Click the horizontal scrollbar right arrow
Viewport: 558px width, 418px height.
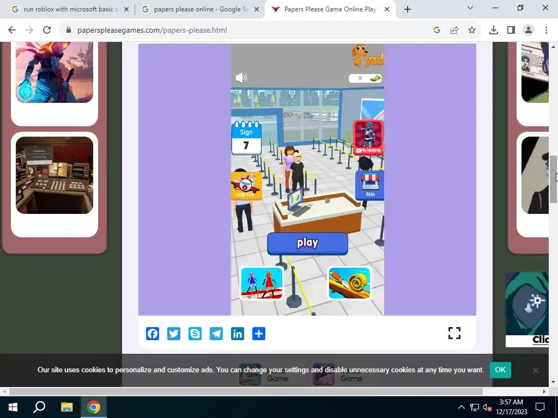[x=544, y=392]
